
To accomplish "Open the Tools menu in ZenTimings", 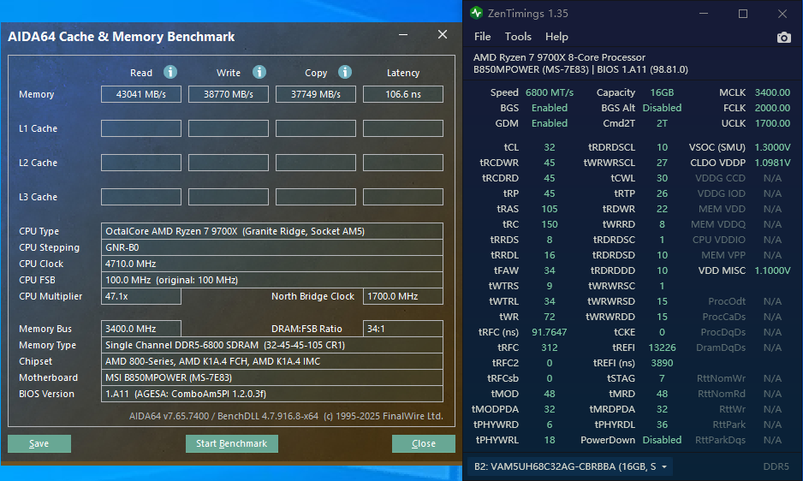I will (x=518, y=37).
